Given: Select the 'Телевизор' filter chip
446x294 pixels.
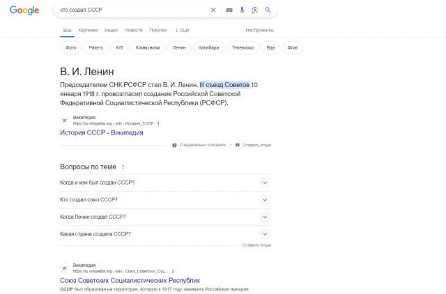Looking at the screenshot, I should coord(243,47).
